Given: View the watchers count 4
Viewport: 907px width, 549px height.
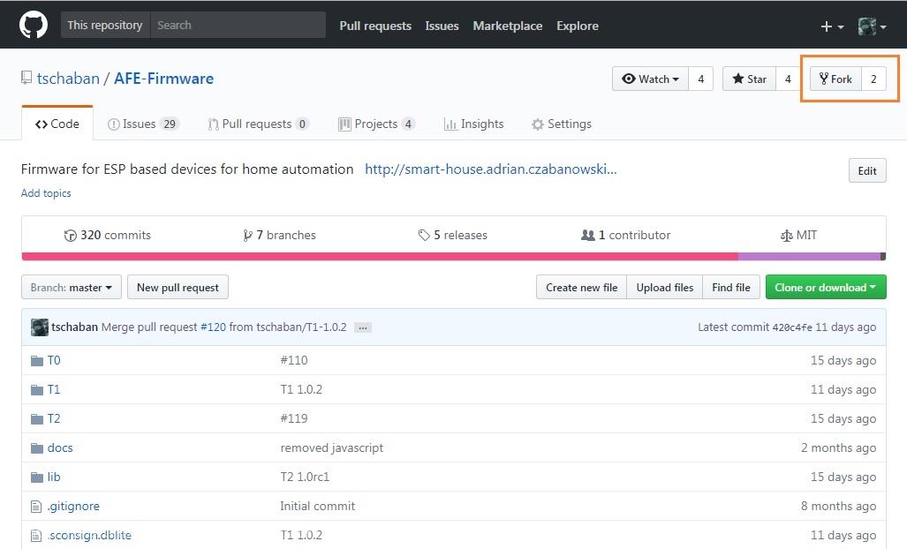Looking at the screenshot, I should pos(700,79).
